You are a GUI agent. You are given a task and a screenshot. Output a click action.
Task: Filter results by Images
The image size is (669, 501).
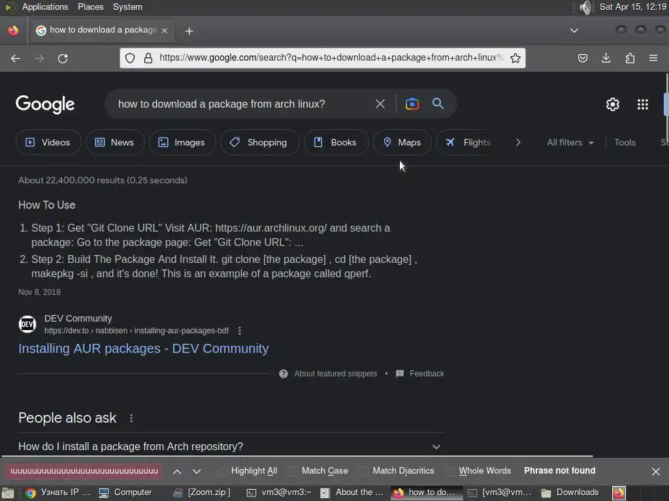point(182,142)
